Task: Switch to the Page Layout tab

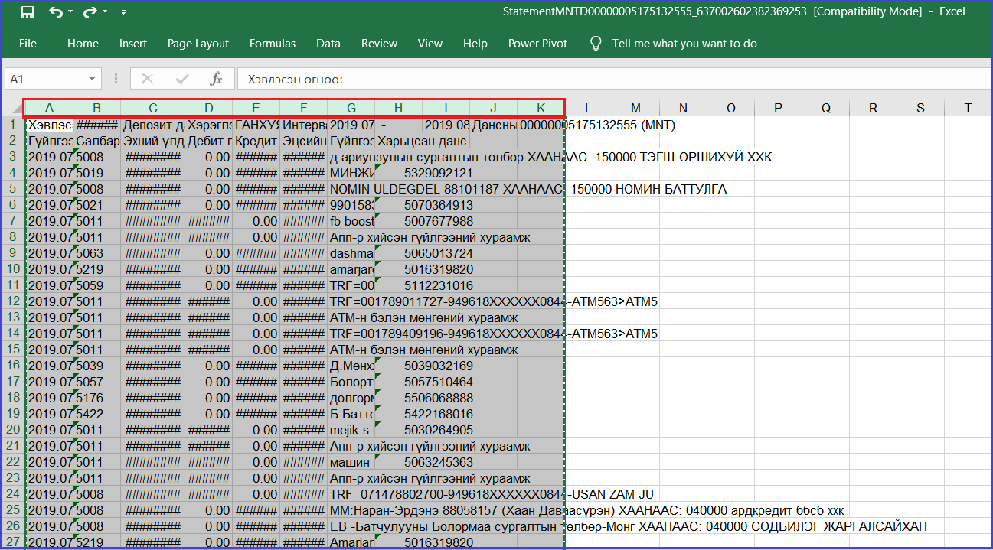Action: click(x=198, y=44)
